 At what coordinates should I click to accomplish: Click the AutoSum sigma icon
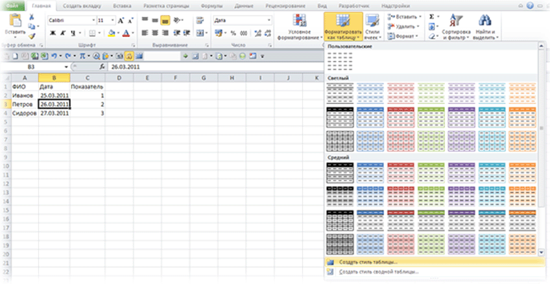[432, 17]
